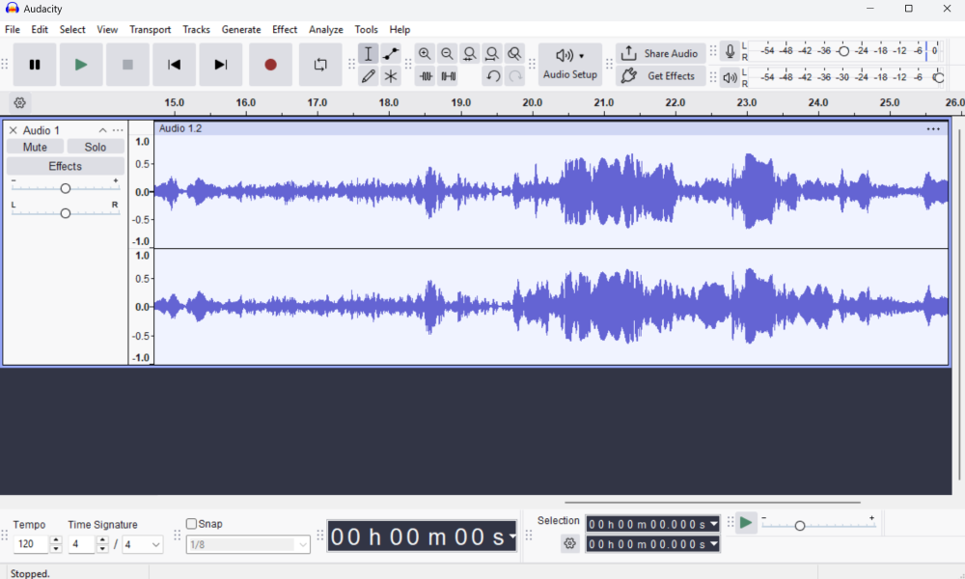
Task: Open the Effect menu
Action: tap(285, 30)
